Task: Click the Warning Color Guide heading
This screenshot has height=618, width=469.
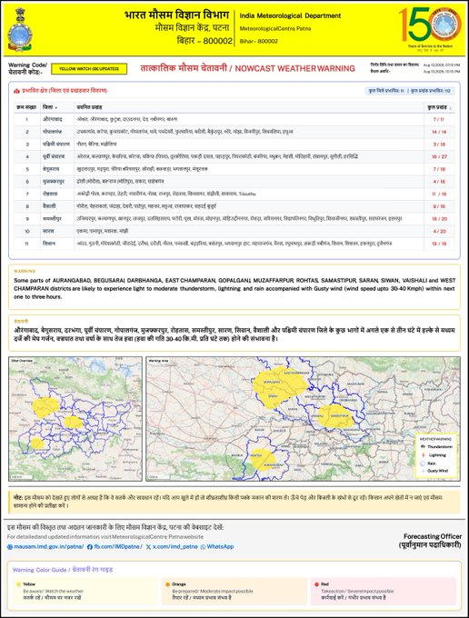Action: 63,570
